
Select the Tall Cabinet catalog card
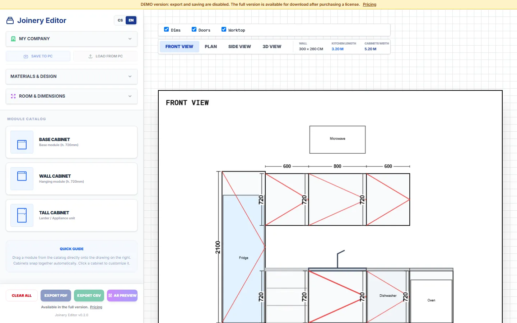click(x=71, y=215)
